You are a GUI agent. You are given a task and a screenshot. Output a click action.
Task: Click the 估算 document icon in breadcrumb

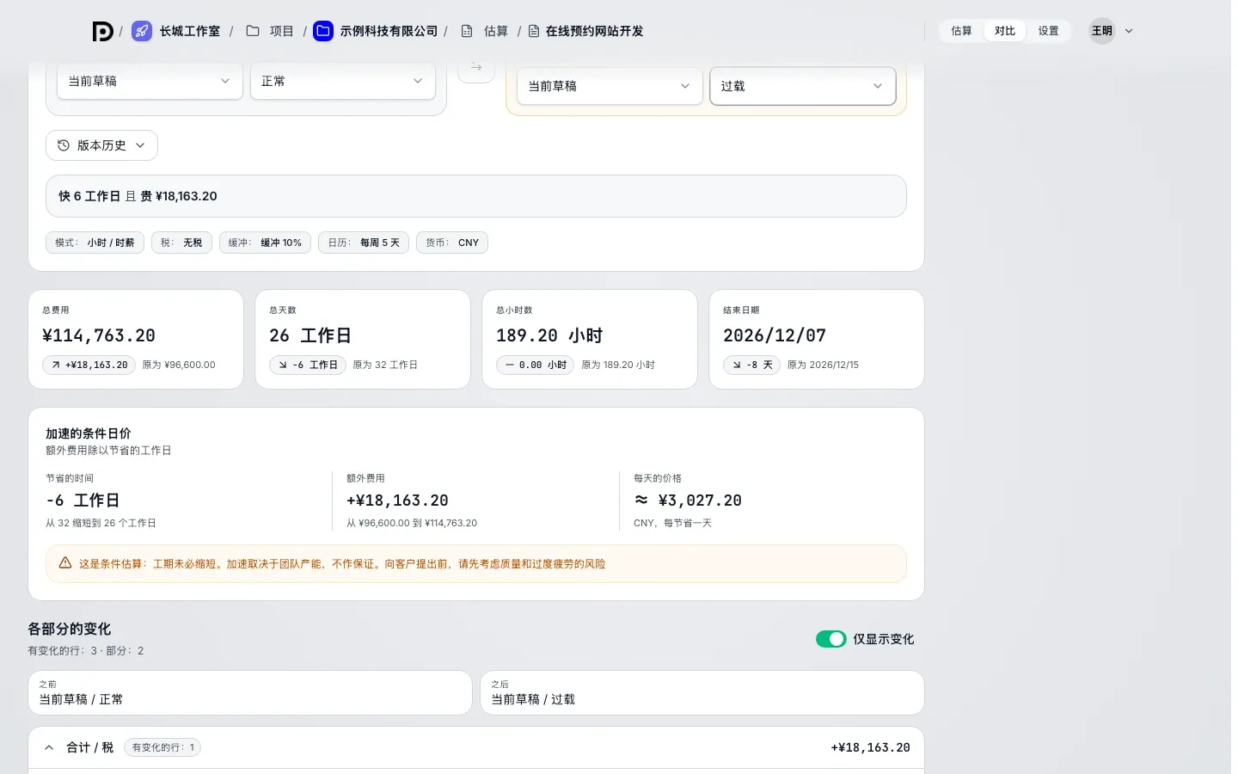tap(467, 31)
